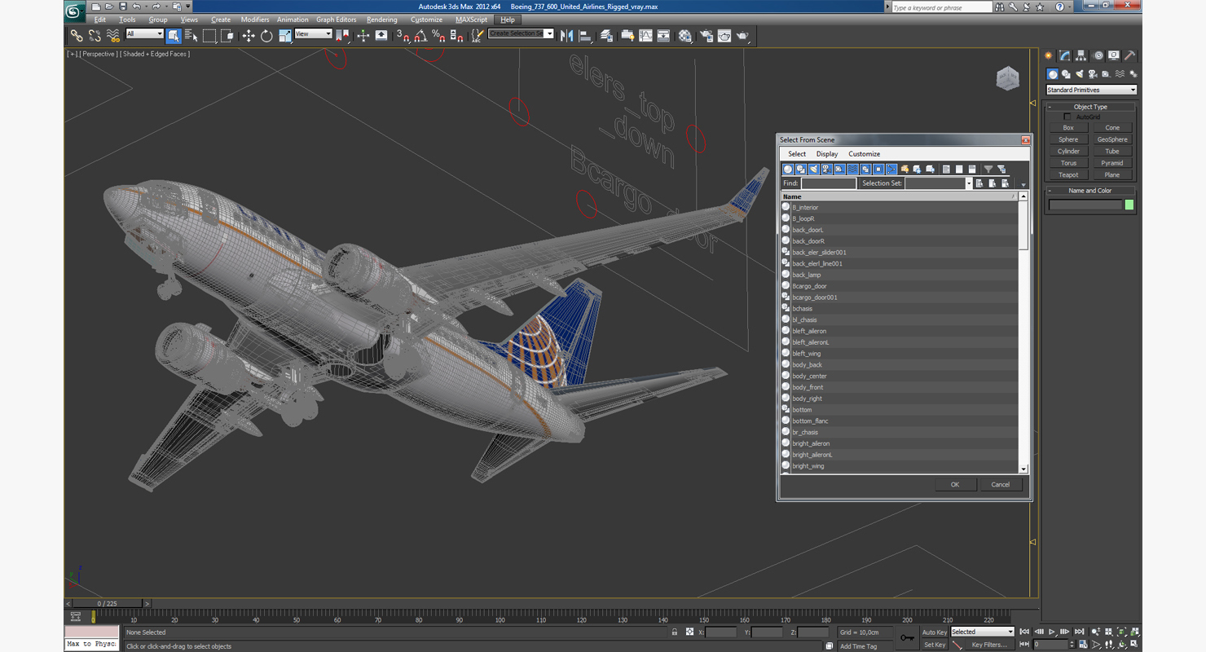Click the Find input field in dialog
The width and height of the screenshot is (1206, 652).
pos(829,183)
